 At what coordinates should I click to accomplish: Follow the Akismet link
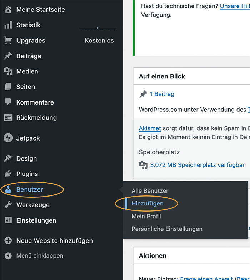(150, 128)
